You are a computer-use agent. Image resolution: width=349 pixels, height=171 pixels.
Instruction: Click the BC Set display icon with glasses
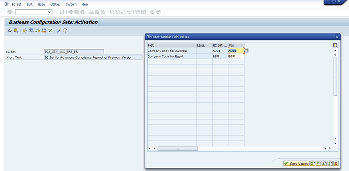click(16, 31)
